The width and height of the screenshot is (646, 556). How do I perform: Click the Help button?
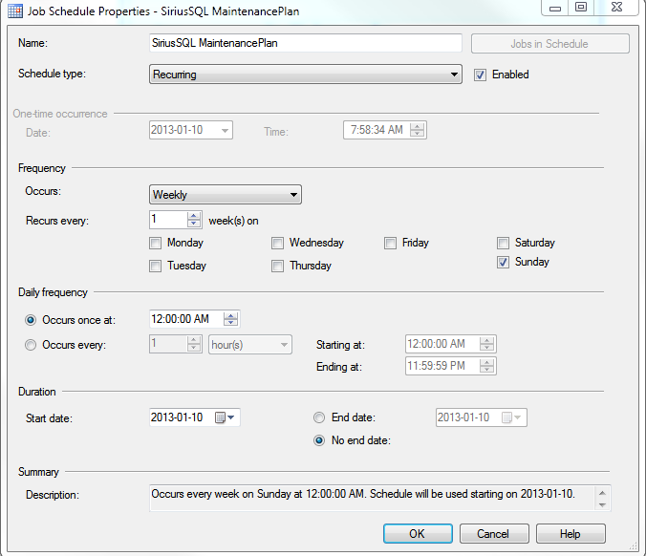click(x=571, y=534)
